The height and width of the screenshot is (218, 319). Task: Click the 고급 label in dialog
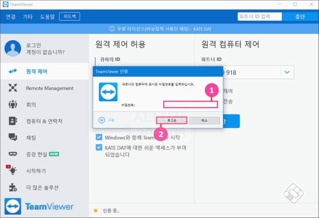coord(111,120)
